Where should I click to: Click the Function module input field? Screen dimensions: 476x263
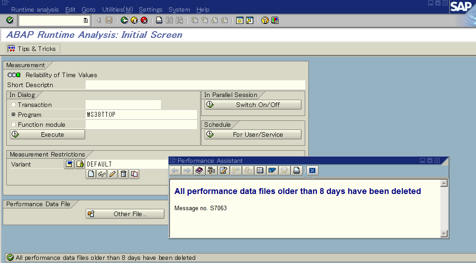click(141, 125)
